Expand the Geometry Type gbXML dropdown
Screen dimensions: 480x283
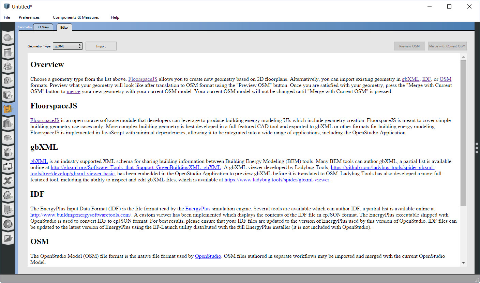(67, 46)
